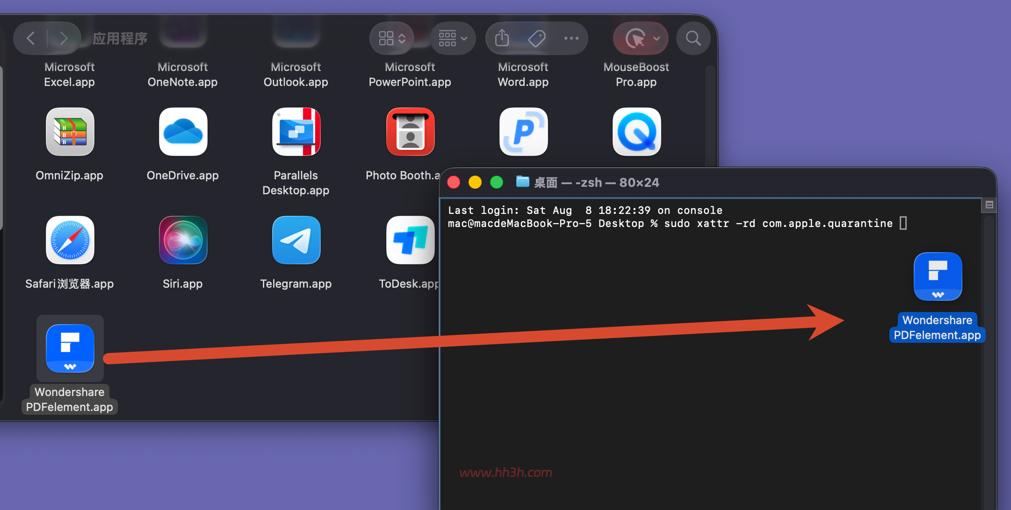Screen dimensions: 1011x510
Task: Click the Finder window vertical scrollbar
Action: tap(710, 117)
